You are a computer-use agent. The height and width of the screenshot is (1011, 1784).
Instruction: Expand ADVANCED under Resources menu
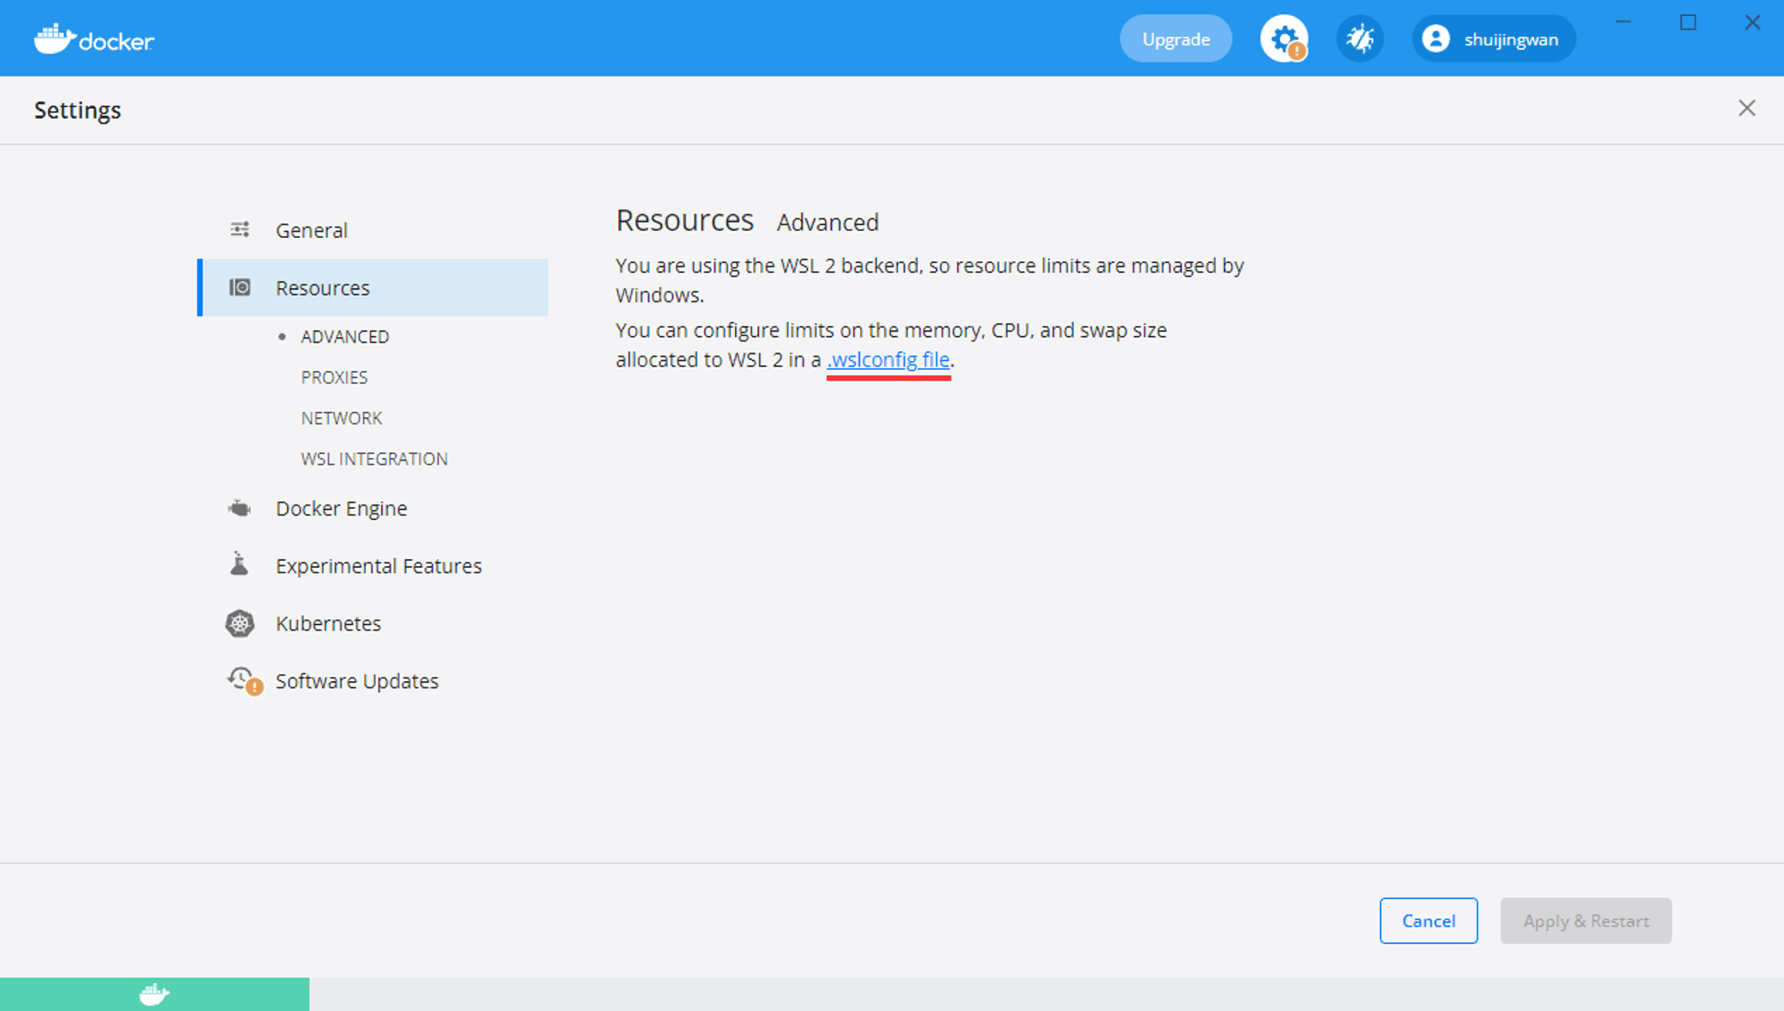(345, 335)
